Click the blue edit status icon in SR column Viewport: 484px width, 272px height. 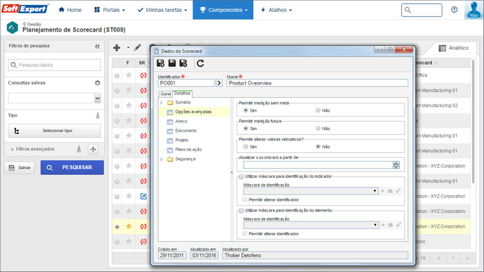click(x=143, y=196)
